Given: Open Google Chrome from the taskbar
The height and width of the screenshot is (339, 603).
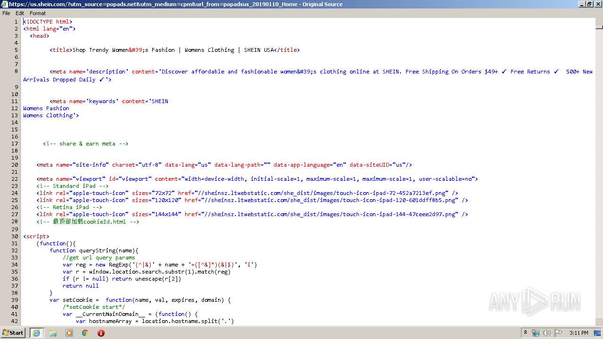Looking at the screenshot, I should (85, 333).
